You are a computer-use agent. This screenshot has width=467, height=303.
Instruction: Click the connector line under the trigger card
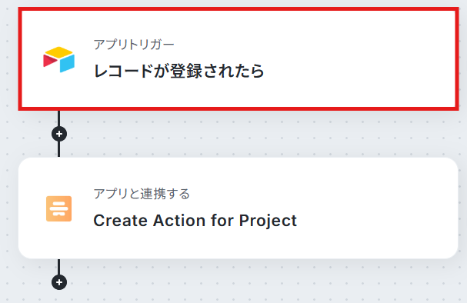point(59,118)
